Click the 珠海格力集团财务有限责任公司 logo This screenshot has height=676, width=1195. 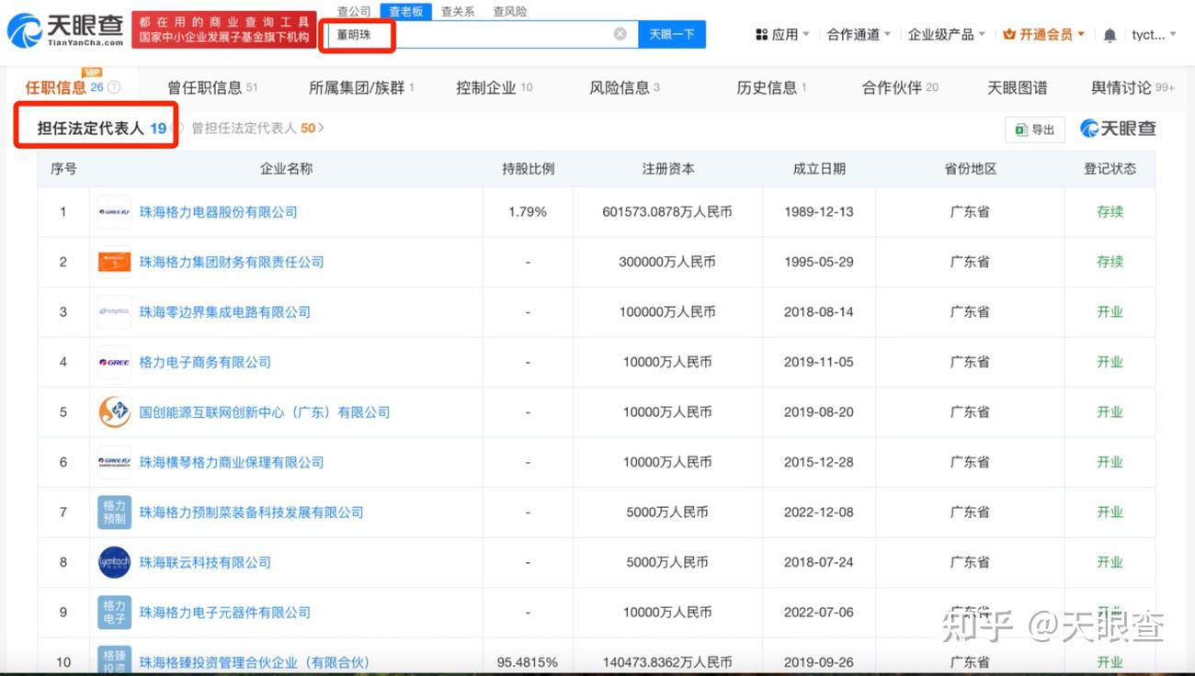point(114,262)
